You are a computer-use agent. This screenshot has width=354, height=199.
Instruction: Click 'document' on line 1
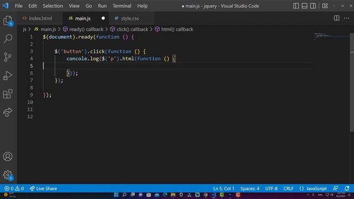tap(60, 37)
